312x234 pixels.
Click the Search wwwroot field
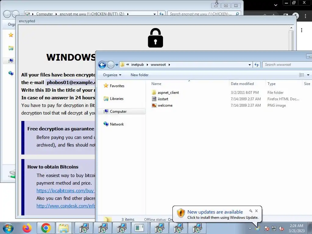pos(286,65)
